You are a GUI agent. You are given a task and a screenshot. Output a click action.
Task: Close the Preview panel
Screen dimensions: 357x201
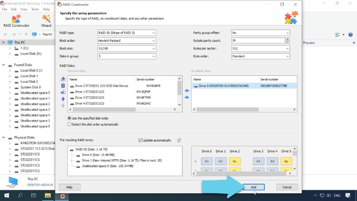point(354,43)
